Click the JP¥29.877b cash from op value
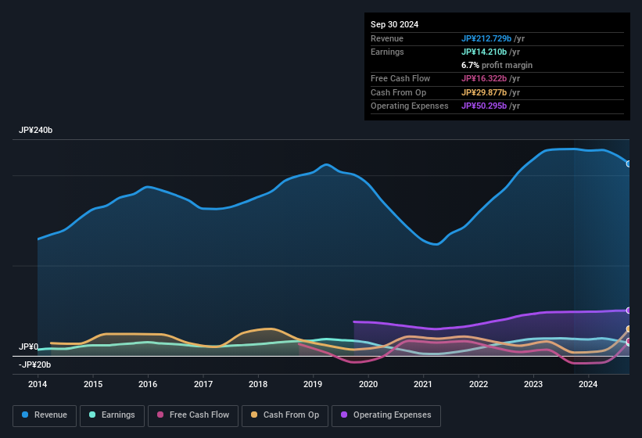Image resolution: width=642 pixels, height=438 pixels. [x=484, y=92]
